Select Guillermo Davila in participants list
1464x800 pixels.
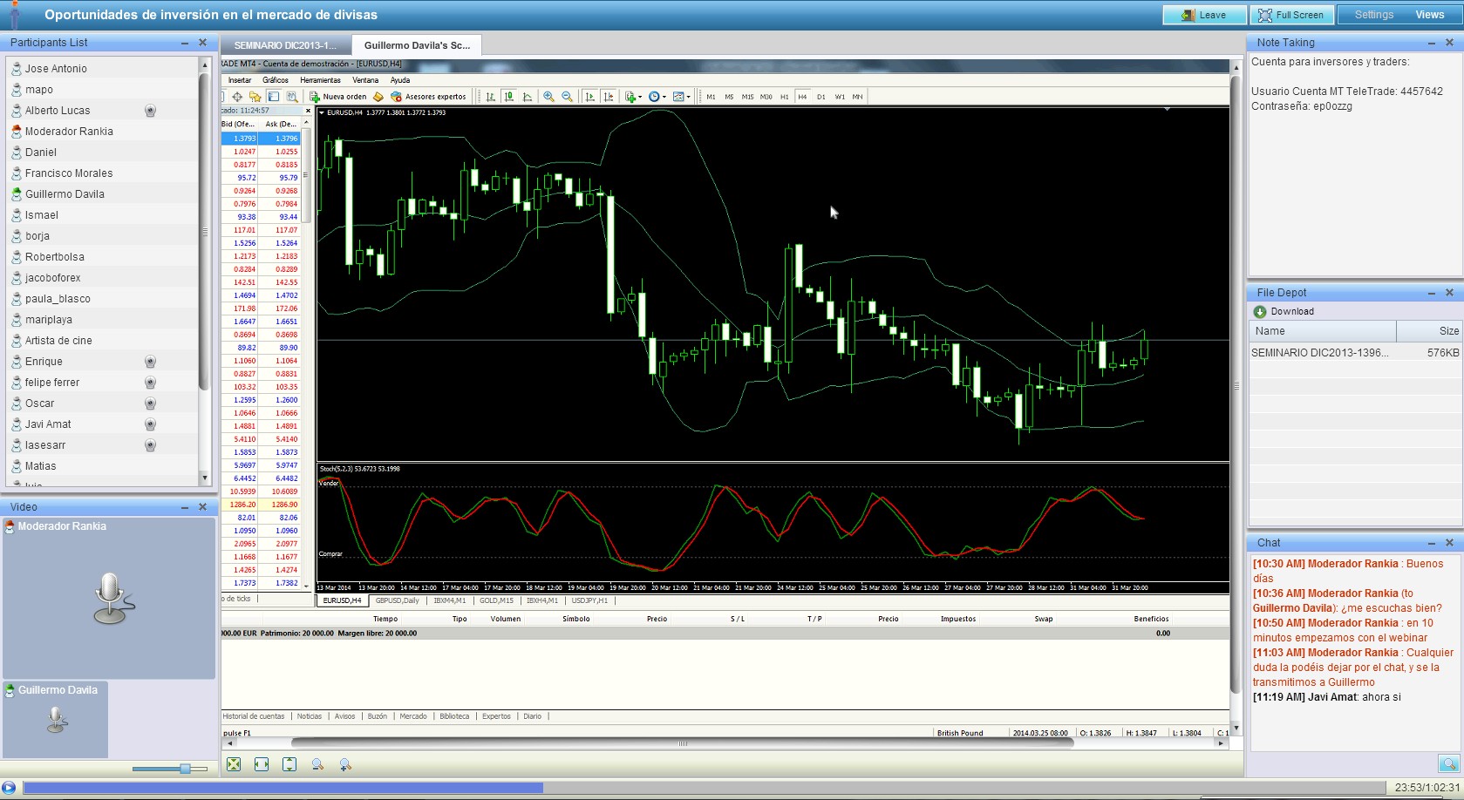coord(103,194)
